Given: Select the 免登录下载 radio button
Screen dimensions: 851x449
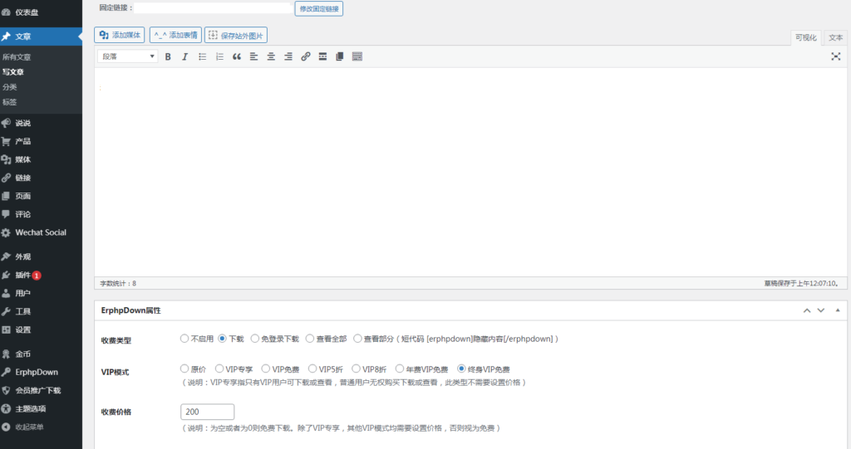Looking at the screenshot, I should (254, 339).
